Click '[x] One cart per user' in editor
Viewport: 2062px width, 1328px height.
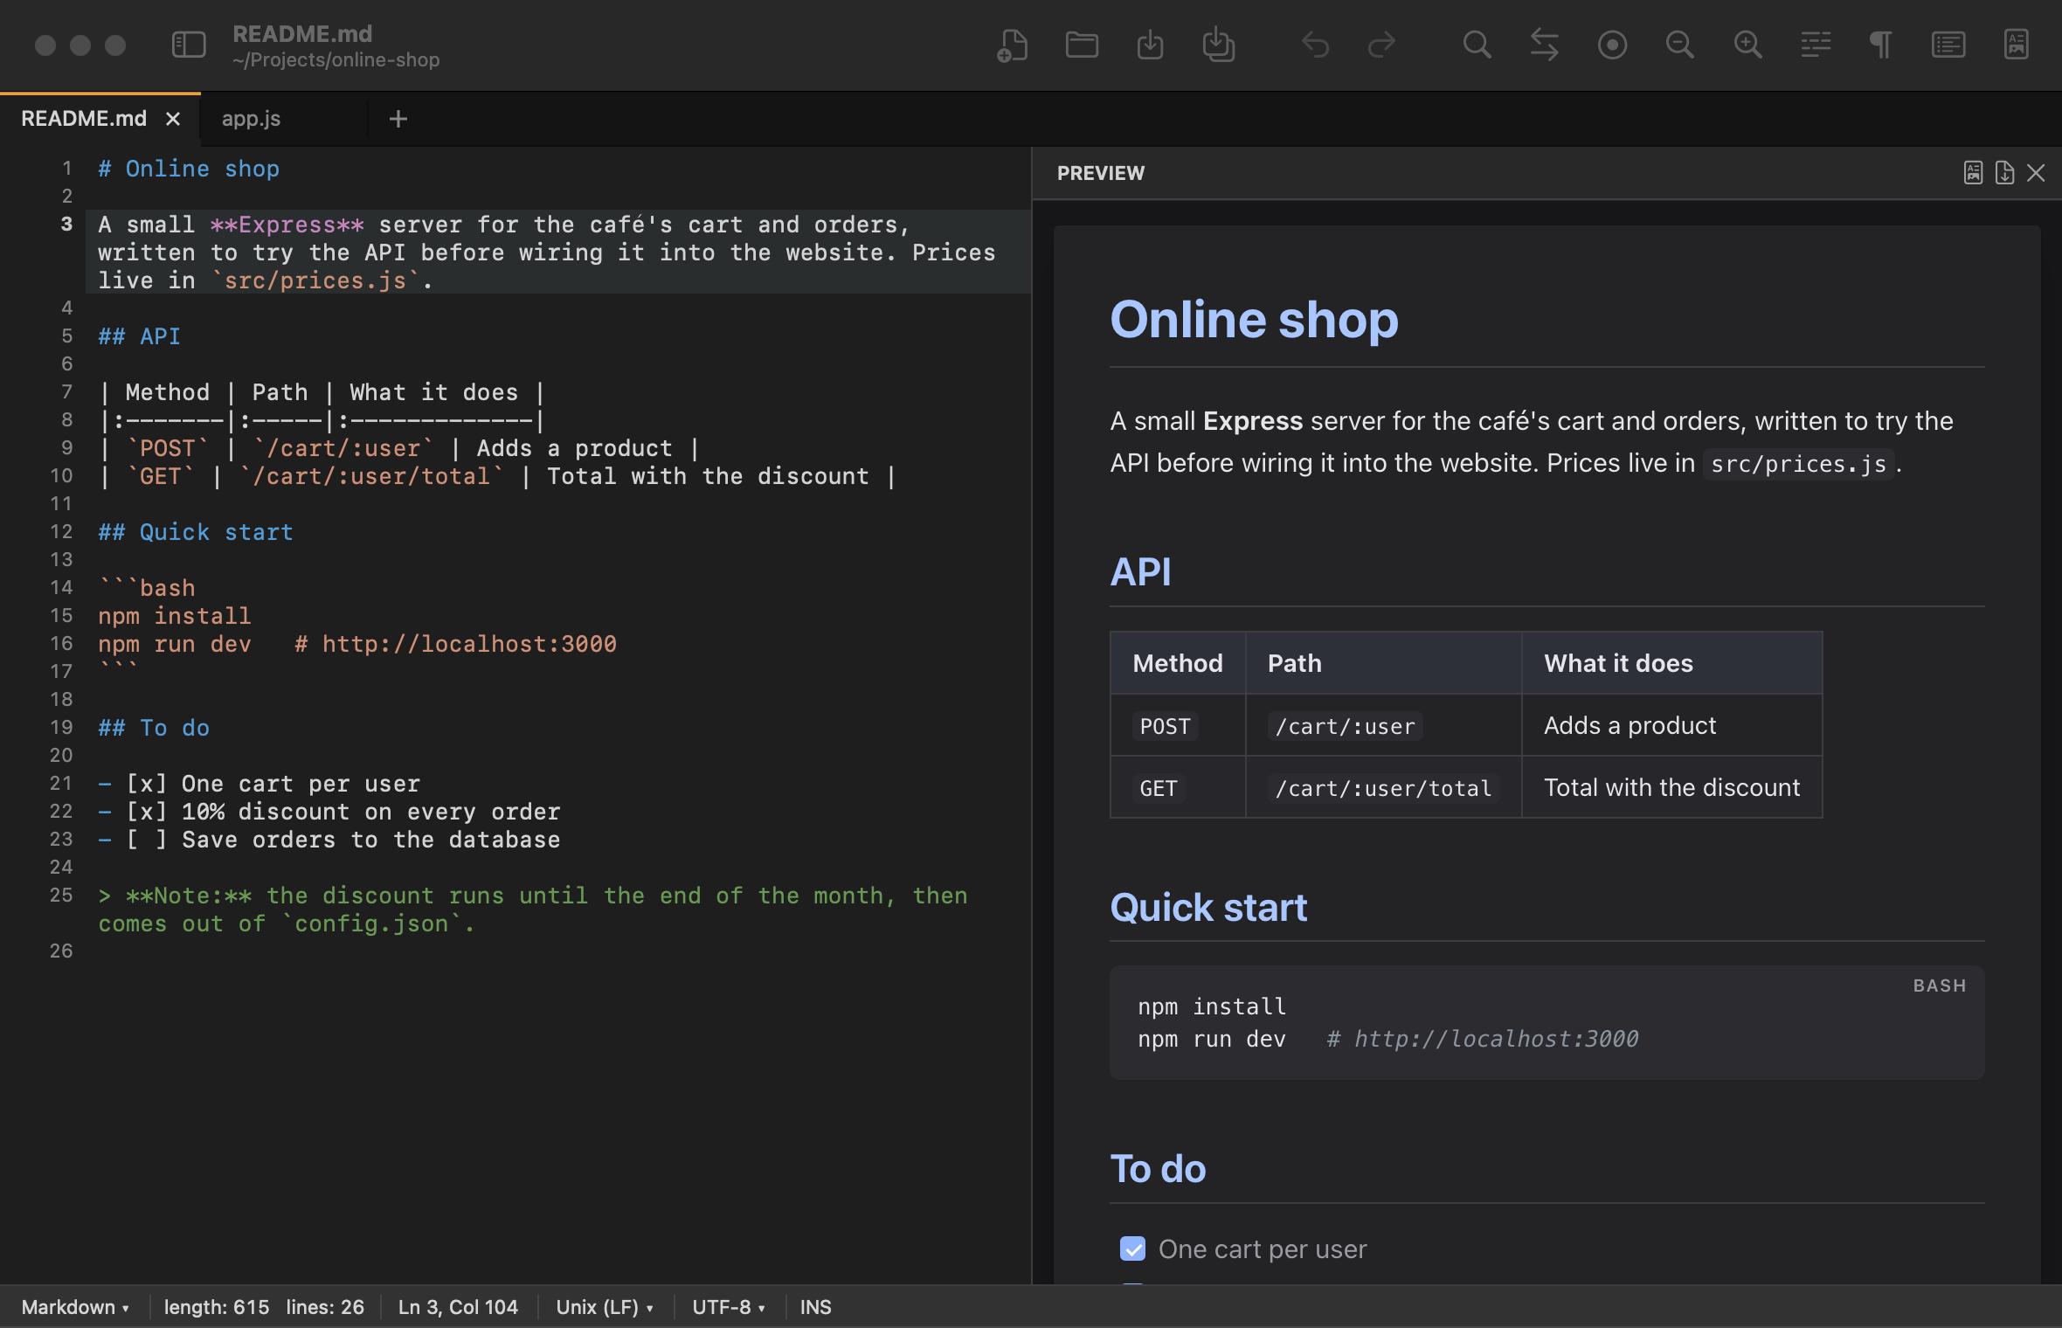pyautogui.click(x=273, y=784)
